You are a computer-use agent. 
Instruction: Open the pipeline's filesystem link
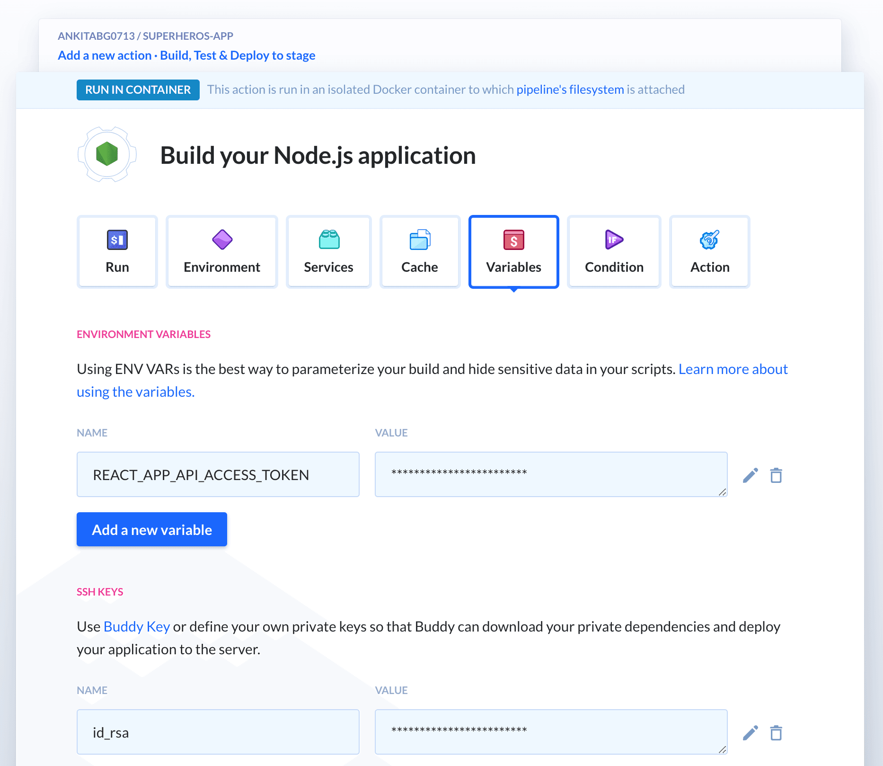point(569,89)
